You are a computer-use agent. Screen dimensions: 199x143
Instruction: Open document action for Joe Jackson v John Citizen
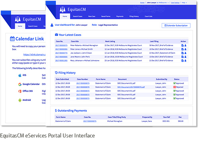click(183, 53)
